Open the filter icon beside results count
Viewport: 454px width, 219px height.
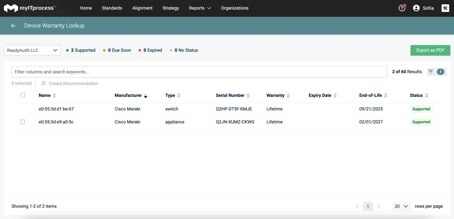pos(431,72)
